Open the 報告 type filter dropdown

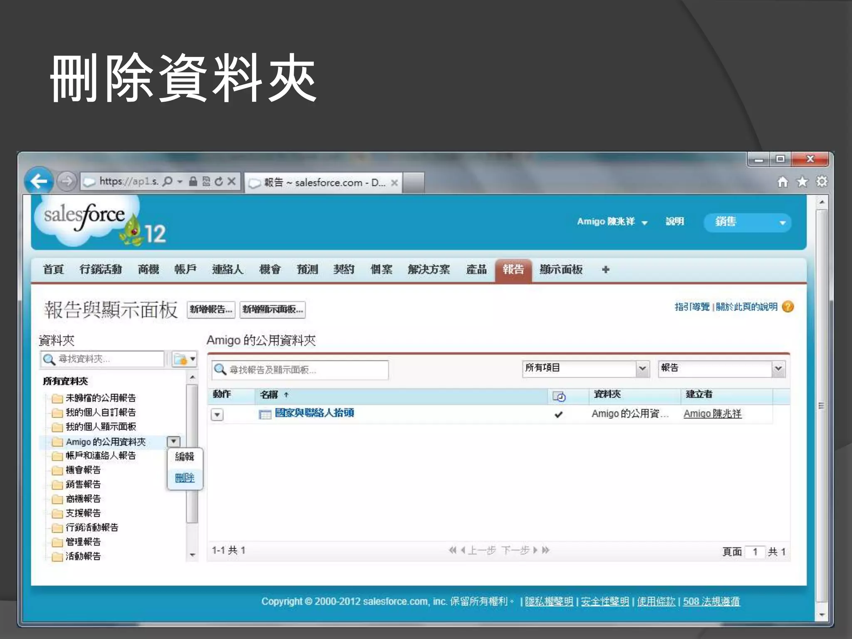(x=778, y=369)
